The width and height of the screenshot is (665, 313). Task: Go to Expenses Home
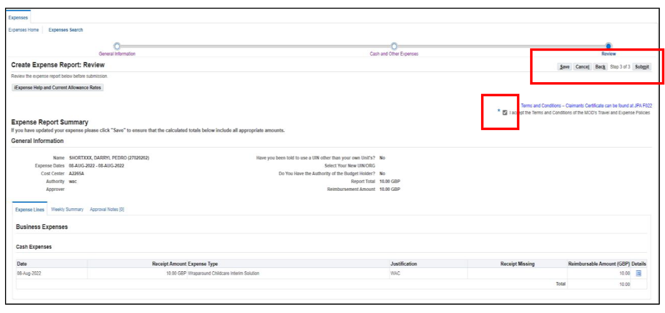click(24, 30)
